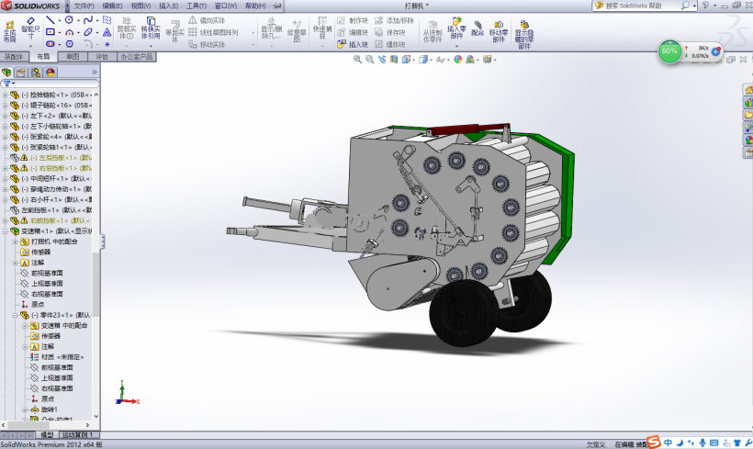Open DisplayManager appearance tab

click(x=51, y=72)
